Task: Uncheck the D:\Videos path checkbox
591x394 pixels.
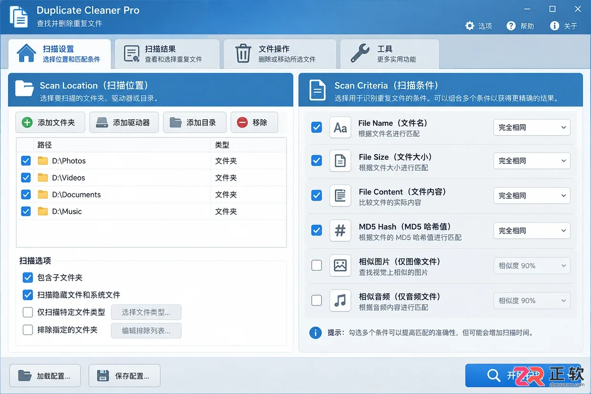Action: (26, 178)
